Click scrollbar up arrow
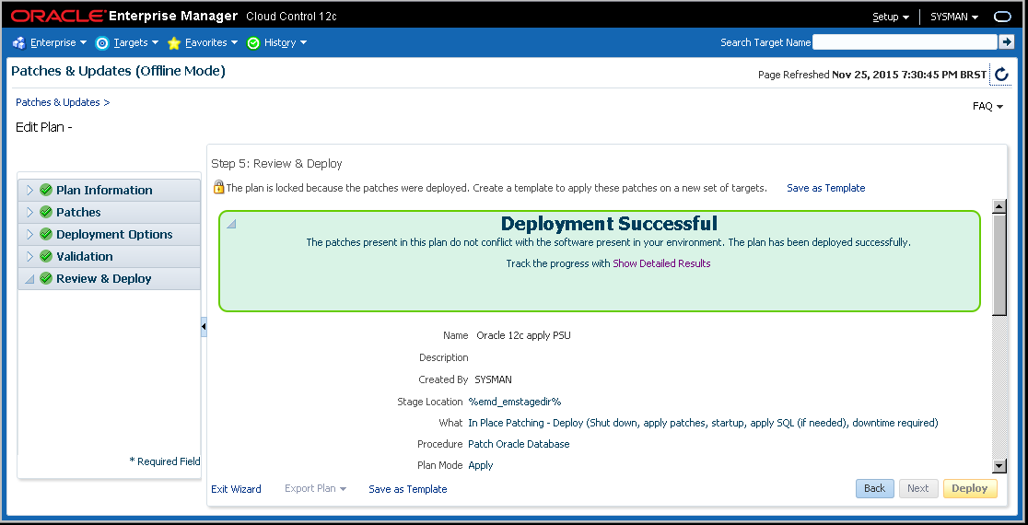This screenshot has width=1028, height=525. coord(999,206)
